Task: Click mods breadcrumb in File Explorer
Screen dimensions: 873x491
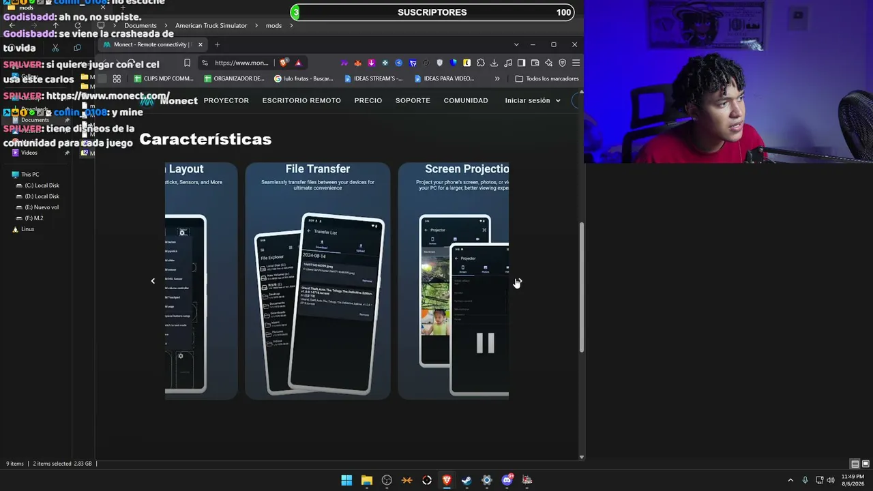Action: (273, 25)
